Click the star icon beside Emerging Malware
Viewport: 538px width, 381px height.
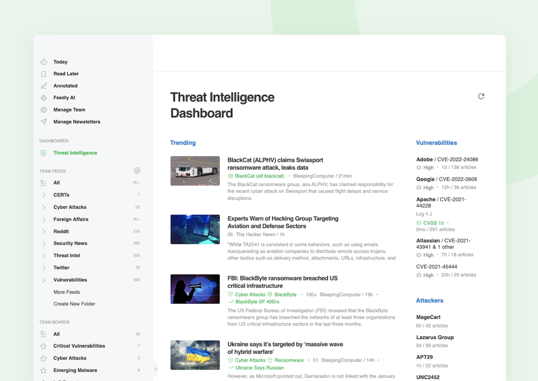43,370
